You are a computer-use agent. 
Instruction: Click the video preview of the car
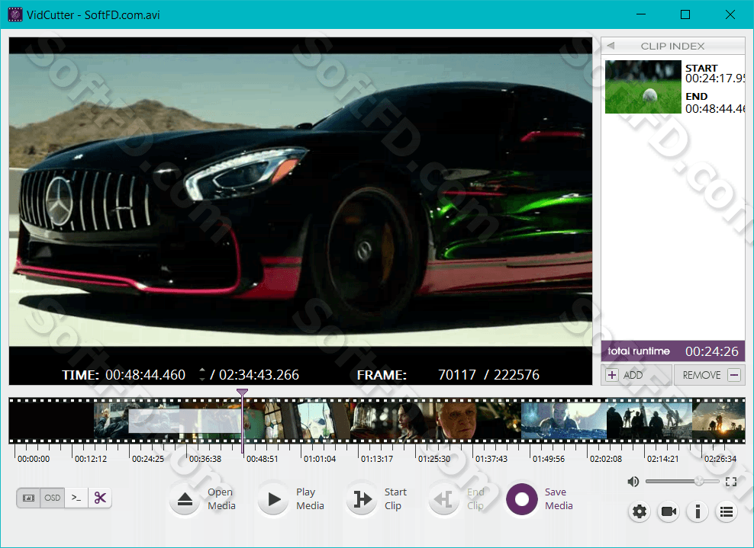point(301,200)
